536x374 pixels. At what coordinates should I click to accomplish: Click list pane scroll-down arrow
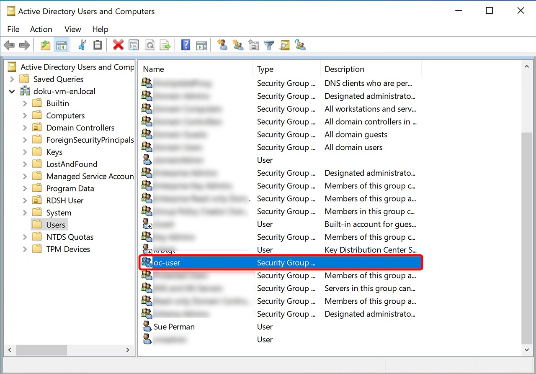pos(527,349)
